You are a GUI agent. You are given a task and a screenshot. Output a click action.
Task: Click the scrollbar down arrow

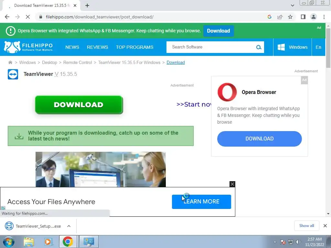[328, 214]
